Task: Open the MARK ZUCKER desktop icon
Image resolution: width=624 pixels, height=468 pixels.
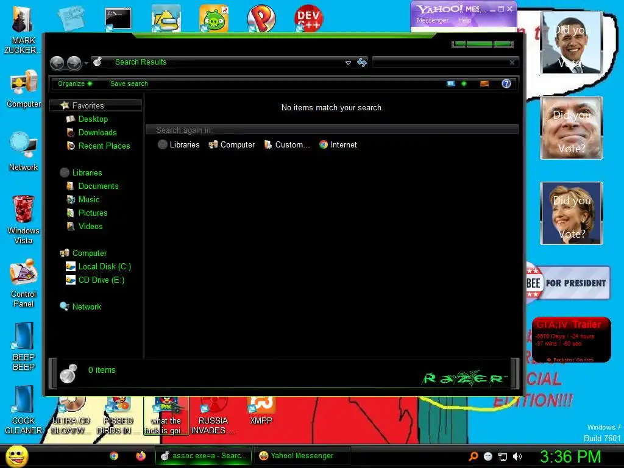Action: [x=23, y=29]
